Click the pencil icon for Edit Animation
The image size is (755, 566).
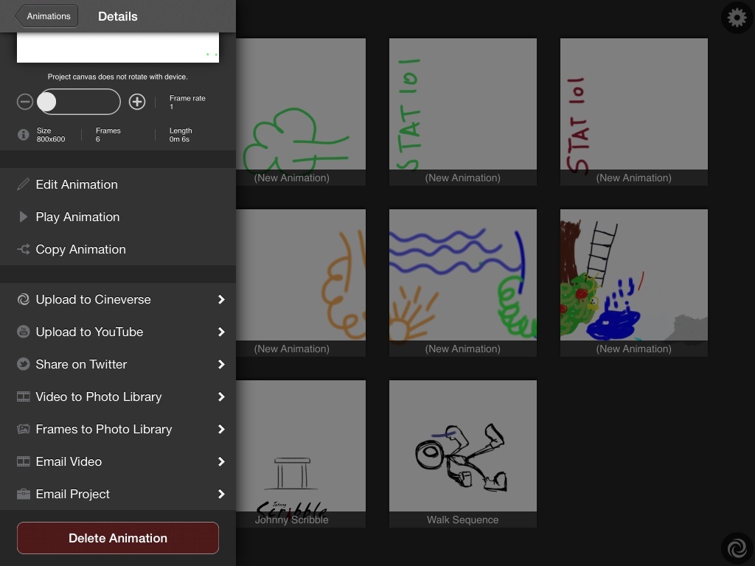[24, 184]
